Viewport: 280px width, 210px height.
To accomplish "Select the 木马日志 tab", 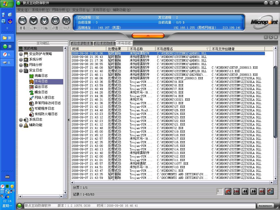I will [124, 43].
